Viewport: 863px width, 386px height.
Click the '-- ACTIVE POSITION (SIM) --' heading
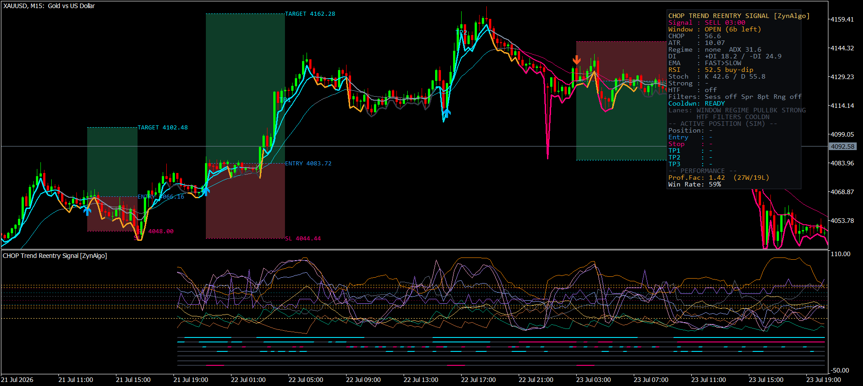[723, 124]
